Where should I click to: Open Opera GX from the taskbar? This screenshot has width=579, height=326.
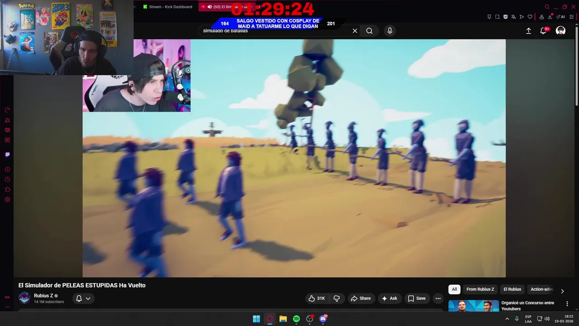(x=270, y=319)
